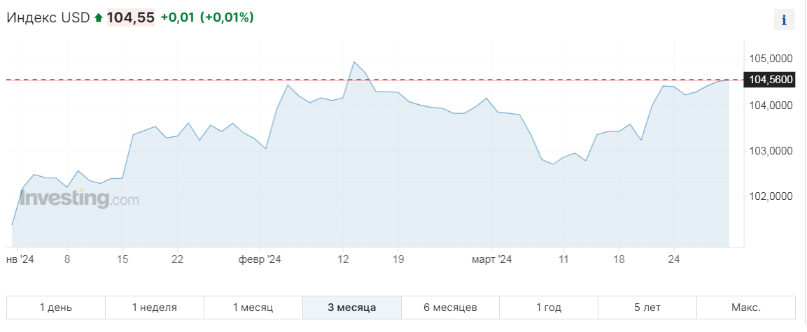Click the +0,01 (+0,01%) change value
This screenshot has width=807, height=332.
[x=207, y=17]
